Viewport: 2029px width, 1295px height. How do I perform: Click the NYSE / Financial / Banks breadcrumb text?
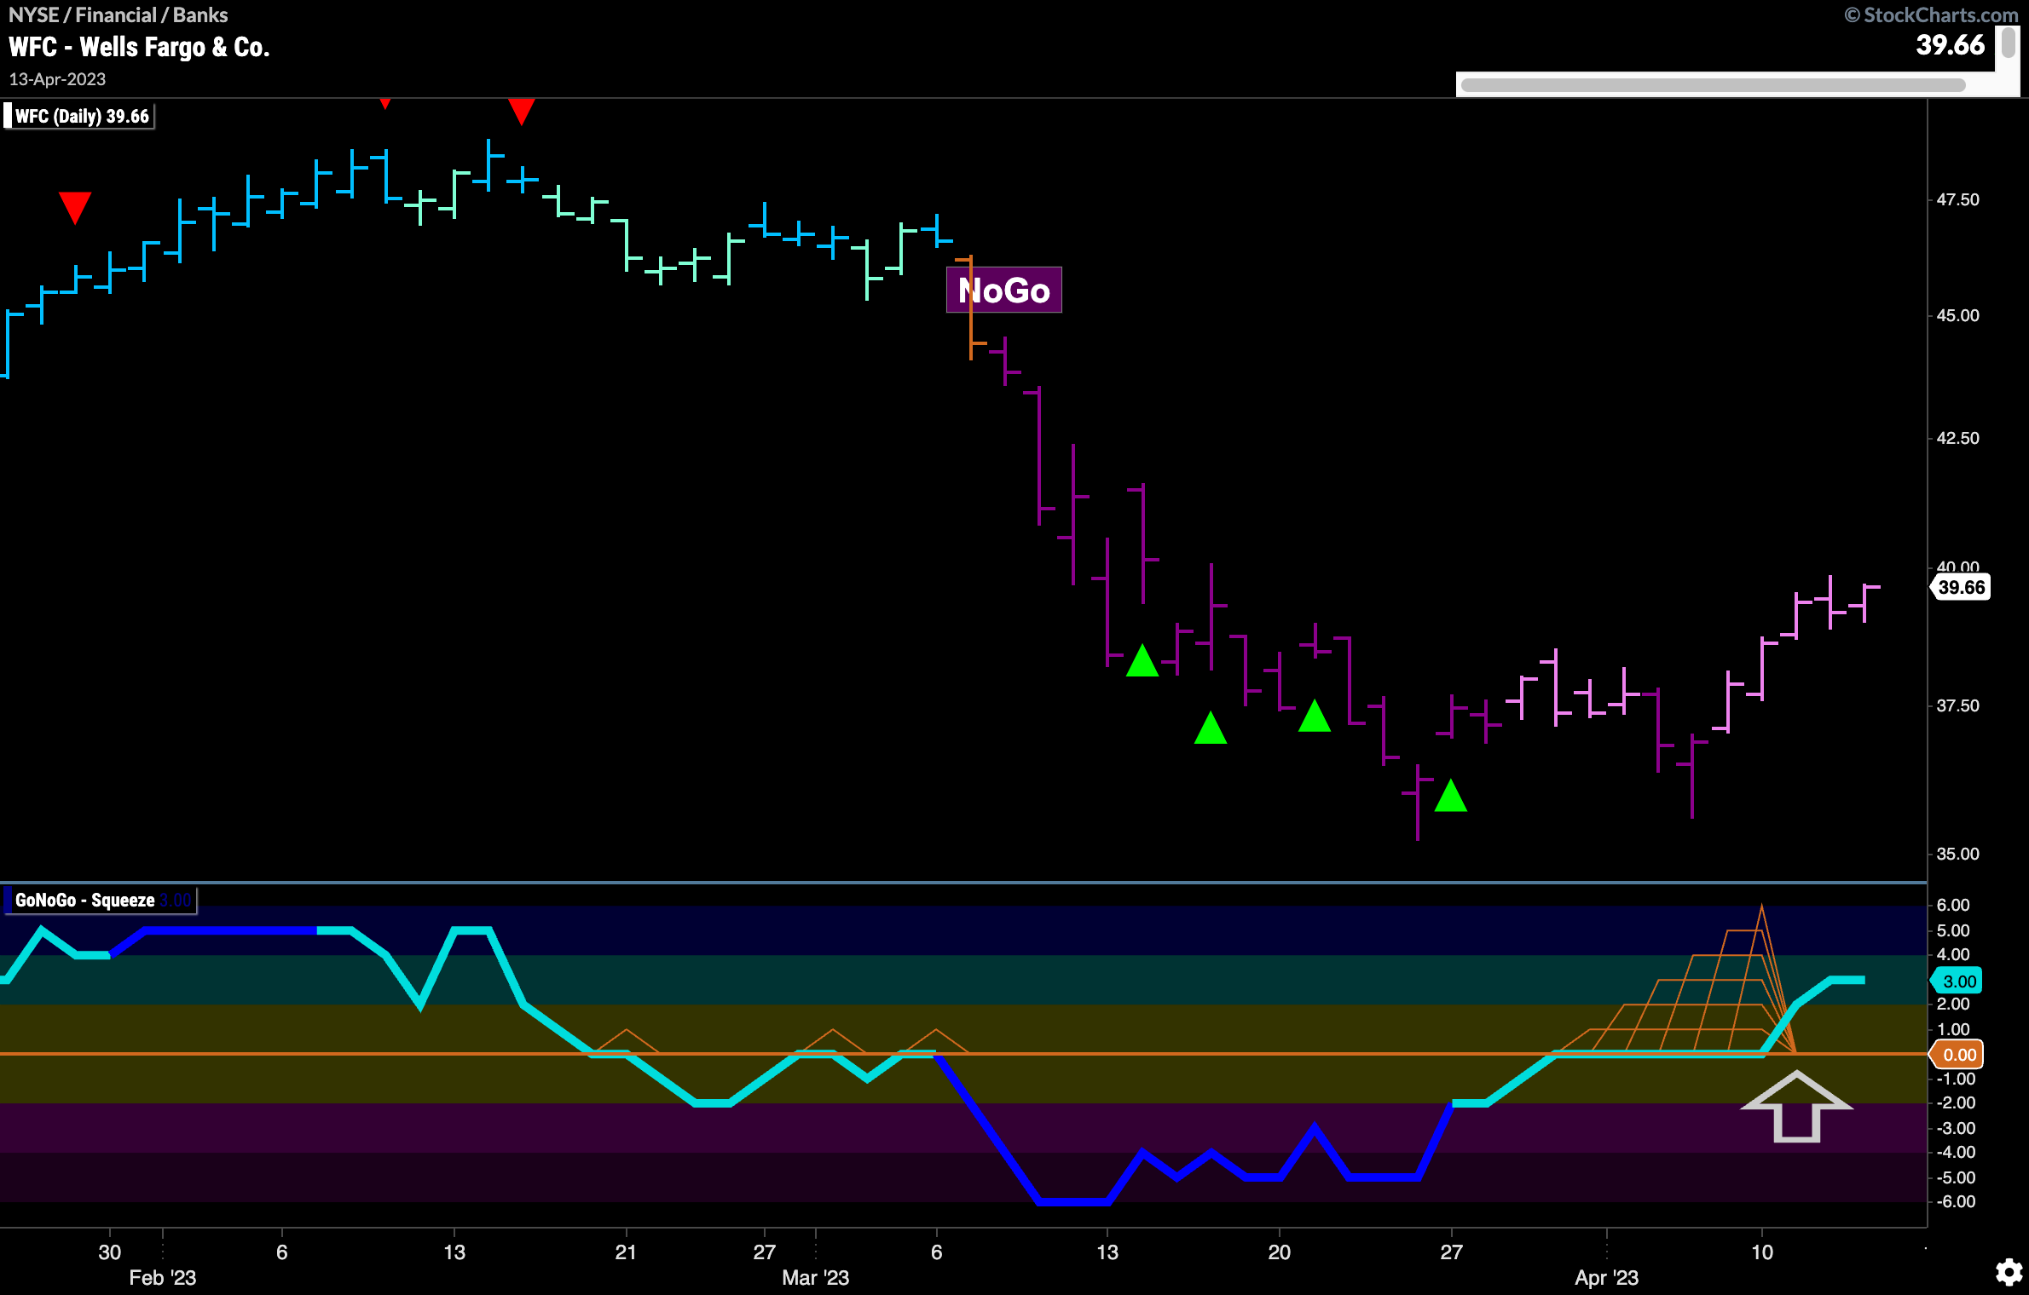click(x=118, y=14)
